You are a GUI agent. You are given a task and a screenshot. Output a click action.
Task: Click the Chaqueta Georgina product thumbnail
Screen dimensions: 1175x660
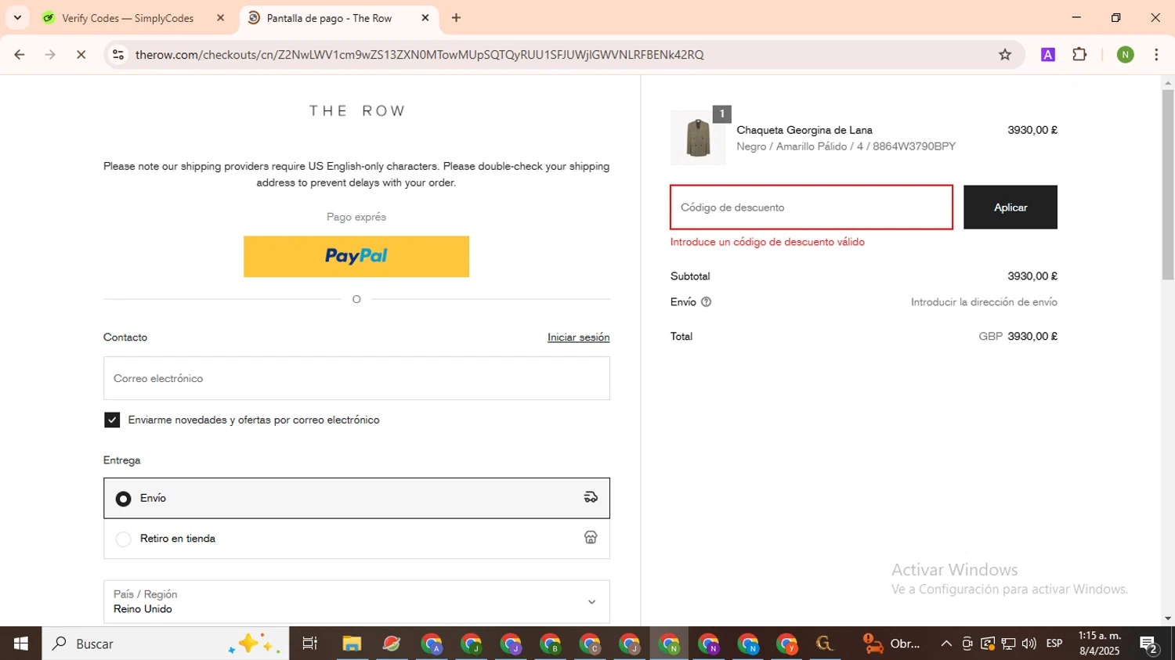698,138
